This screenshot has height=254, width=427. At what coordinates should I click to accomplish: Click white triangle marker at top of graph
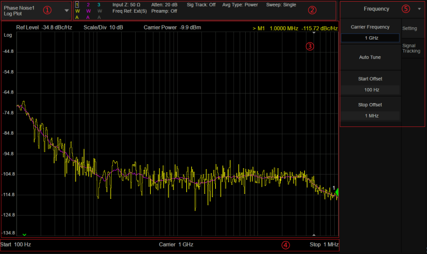[315, 33]
